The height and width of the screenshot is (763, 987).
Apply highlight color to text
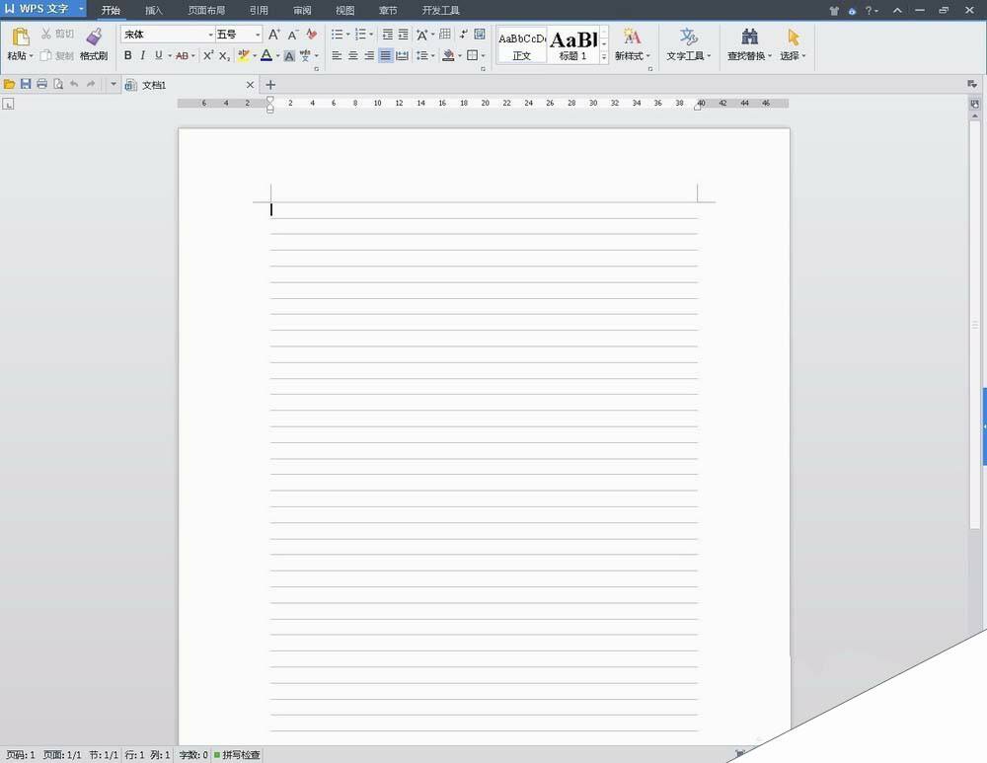click(x=243, y=55)
